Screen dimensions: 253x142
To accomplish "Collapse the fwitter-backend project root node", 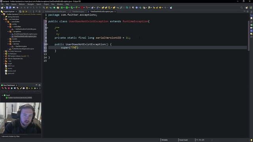I will [2, 14].
